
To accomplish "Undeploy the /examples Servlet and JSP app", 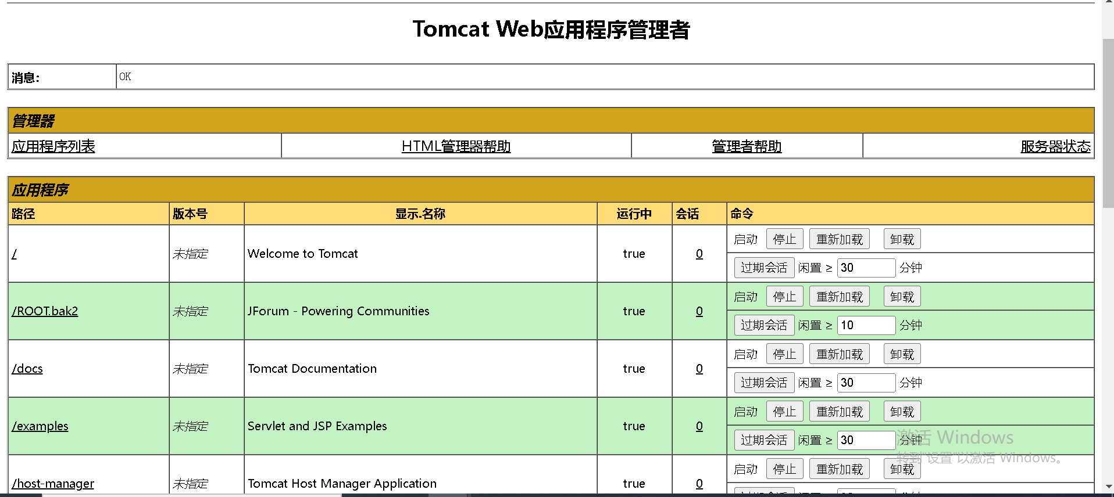I will 902,412.
